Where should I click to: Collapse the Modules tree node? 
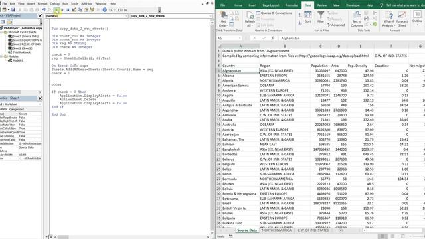click(1, 56)
